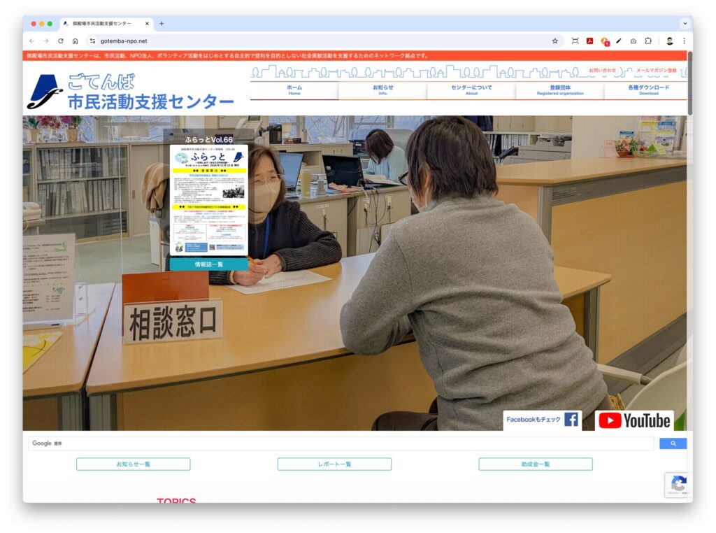Click inside the Google 検索 search box

pos(280,443)
